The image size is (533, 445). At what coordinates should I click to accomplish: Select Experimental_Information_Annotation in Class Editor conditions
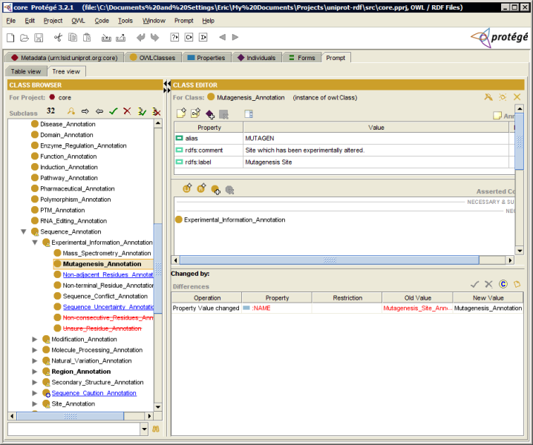point(235,220)
